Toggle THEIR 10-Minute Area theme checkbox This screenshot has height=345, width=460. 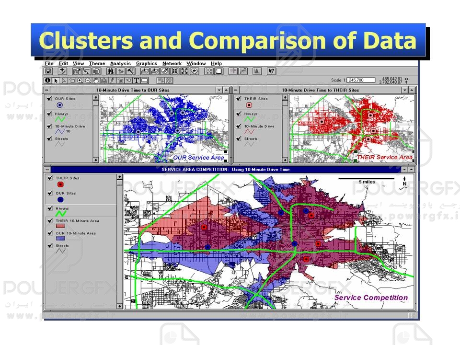[x=49, y=220]
